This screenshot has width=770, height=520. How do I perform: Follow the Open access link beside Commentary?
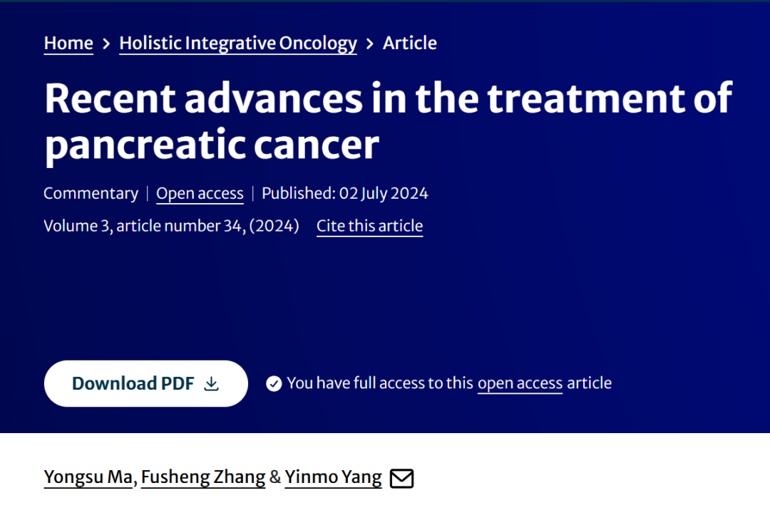[200, 194]
